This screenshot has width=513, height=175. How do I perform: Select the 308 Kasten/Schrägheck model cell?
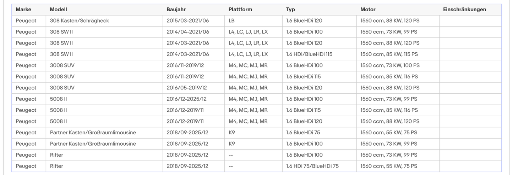coord(80,21)
